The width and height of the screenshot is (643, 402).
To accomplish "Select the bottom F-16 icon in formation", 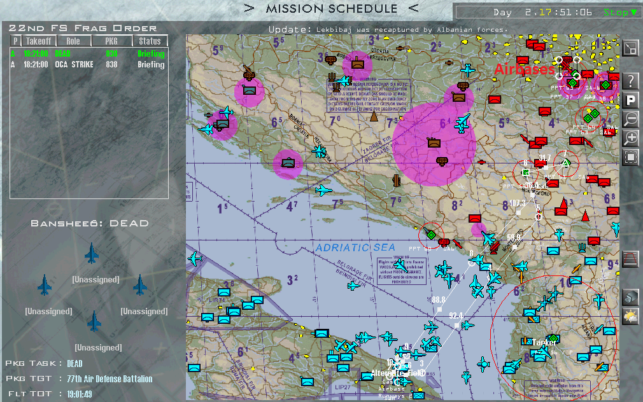I will [94, 321].
